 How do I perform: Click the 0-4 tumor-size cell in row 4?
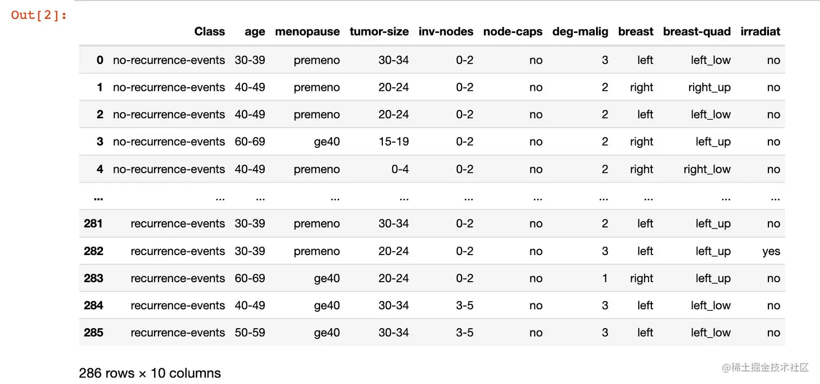click(x=400, y=169)
